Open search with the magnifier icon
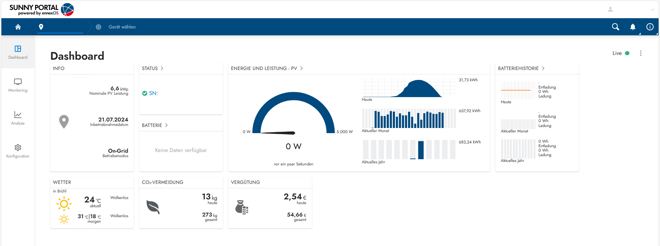 615,27
